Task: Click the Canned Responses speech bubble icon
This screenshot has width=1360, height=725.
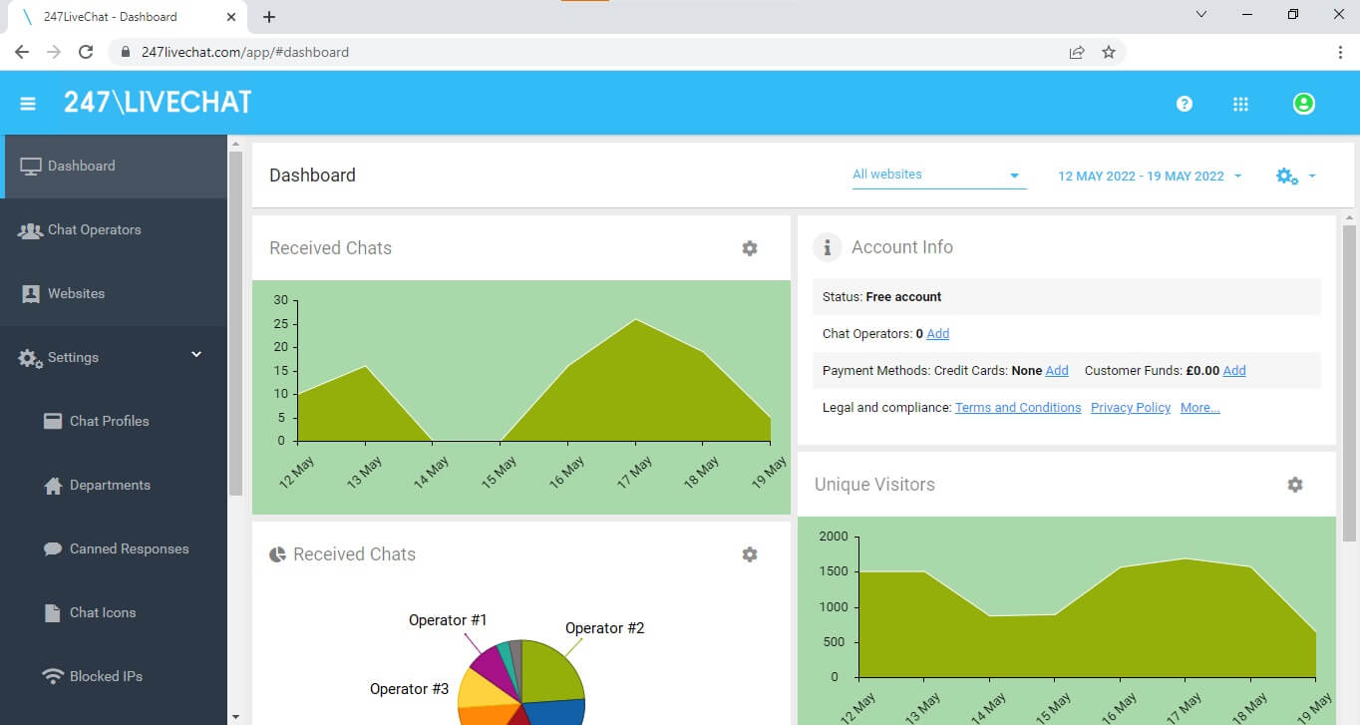Action: 53,549
